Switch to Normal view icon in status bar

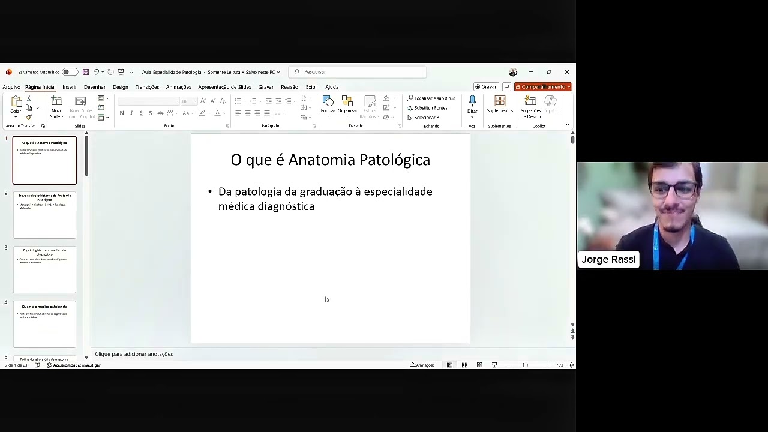[x=449, y=365]
